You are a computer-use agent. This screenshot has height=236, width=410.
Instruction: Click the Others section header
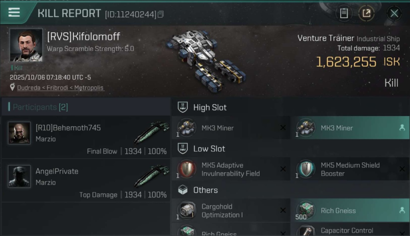tap(205, 190)
